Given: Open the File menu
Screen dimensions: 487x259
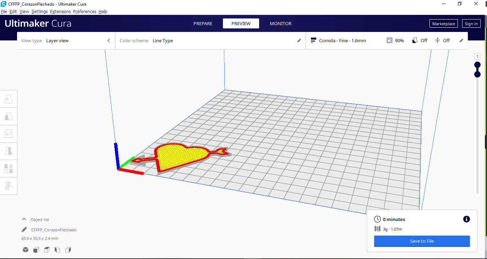Looking at the screenshot, I should tap(4, 12).
